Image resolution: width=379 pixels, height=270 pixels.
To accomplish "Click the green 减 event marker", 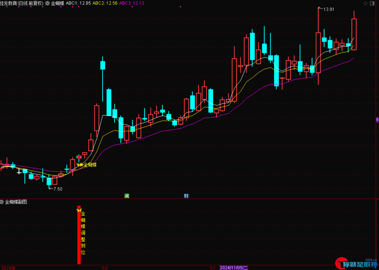I will pyautogui.click(x=127, y=196).
